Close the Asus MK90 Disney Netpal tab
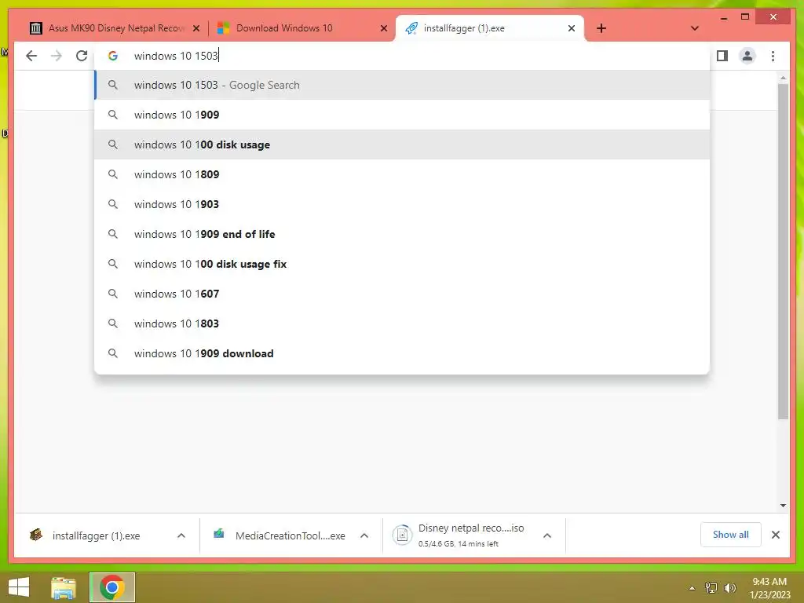This screenshot has height=603, width=804. (x=196, y=28)
